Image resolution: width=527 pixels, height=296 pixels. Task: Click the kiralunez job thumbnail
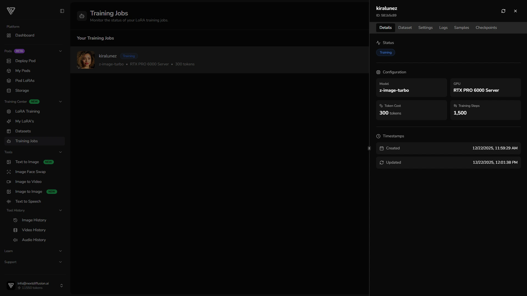[86, 60]
